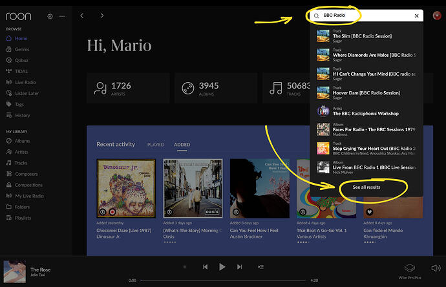
Task: Open the volume speaker control
Action: (x=436, y=268)
